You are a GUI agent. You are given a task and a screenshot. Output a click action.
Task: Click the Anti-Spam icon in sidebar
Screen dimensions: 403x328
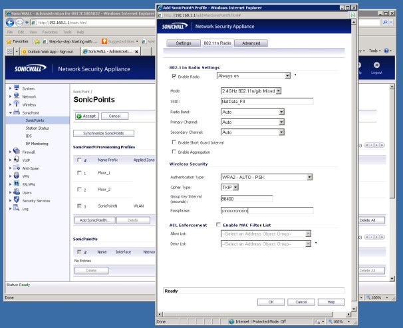point(17,168)
